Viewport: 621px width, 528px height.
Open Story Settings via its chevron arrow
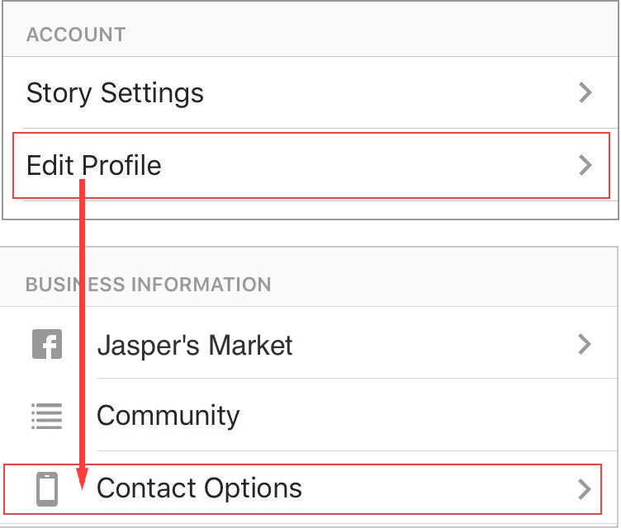point(585,92)
